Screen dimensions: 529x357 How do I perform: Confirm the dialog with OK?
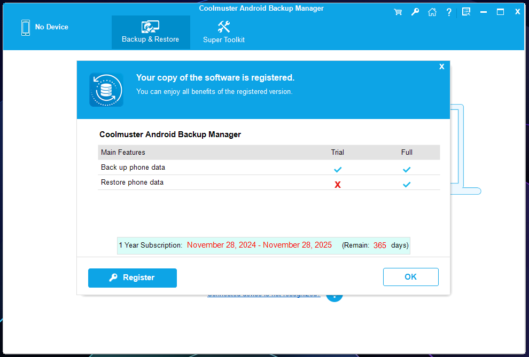[410, 277]
